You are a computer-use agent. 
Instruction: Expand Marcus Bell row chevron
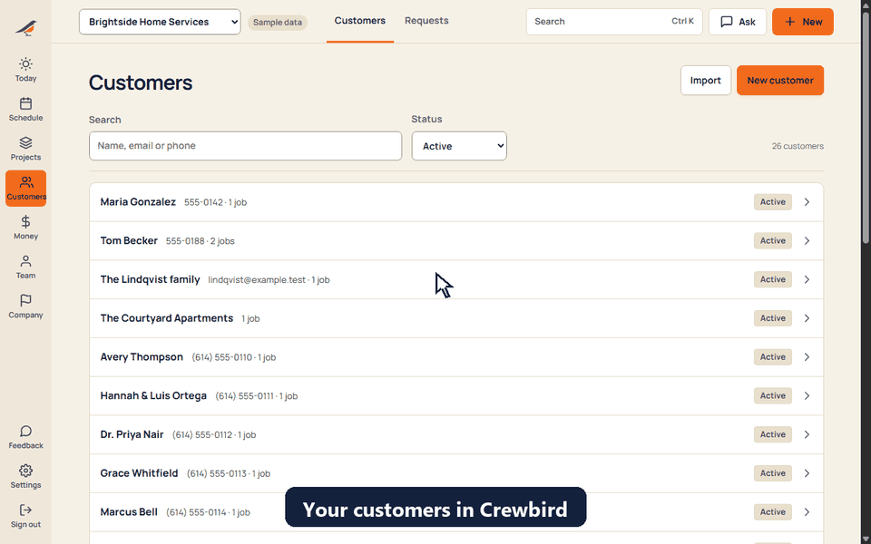[807, 511]
